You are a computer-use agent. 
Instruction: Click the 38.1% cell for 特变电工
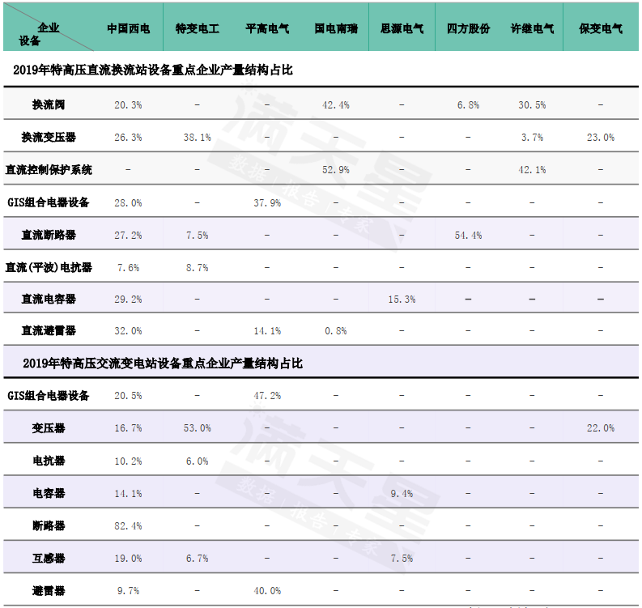198,138
